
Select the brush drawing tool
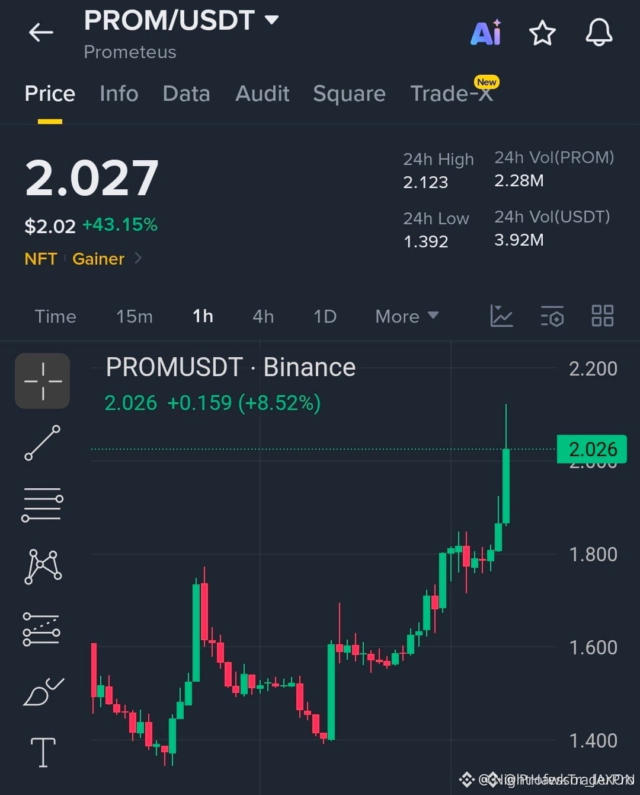tap(43, 691)
